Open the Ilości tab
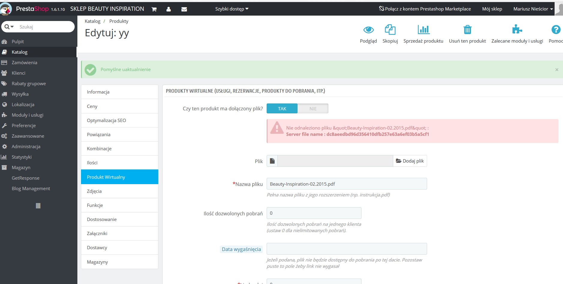 (120, 163)
